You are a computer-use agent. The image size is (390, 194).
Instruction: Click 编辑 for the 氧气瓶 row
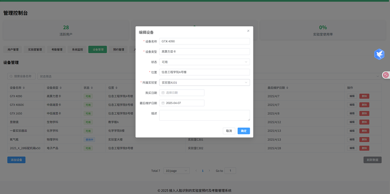(352, 139)
